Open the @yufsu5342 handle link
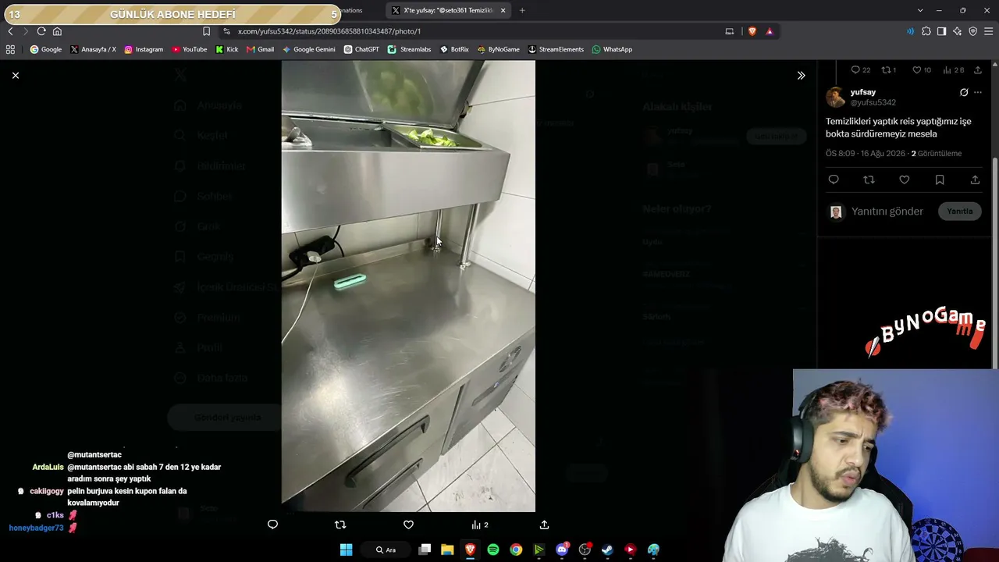 pos(873,102)
